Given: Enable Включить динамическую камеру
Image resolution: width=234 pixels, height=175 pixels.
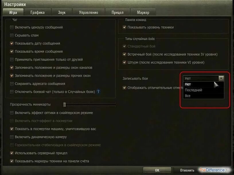Looking at the screenshot, I should tap(12, 137).
